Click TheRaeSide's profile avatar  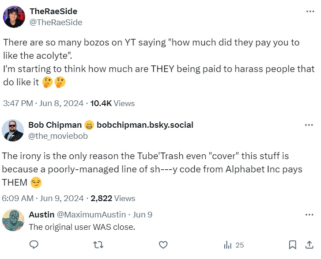coord(14,17)
